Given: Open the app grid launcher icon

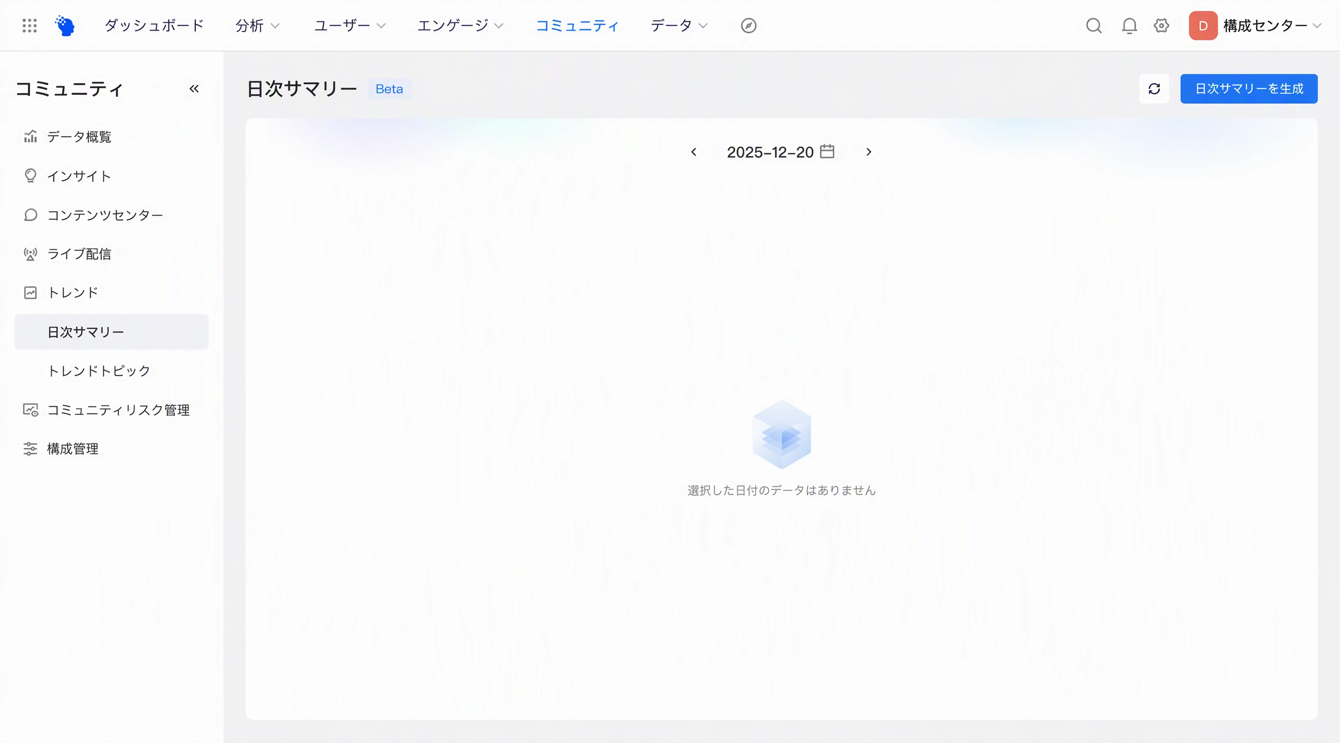Looking at the screenshot, I should tap(30, 26).
